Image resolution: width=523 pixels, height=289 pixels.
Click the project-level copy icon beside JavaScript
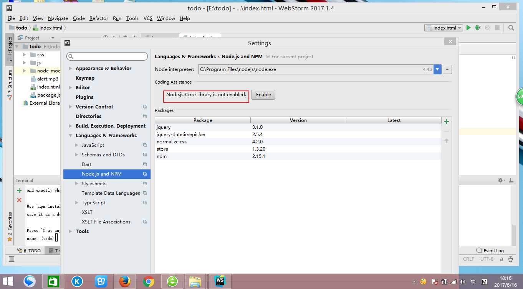(145, 145)
